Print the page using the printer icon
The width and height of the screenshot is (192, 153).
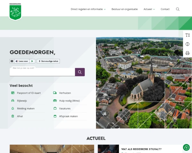pyautogui.click(x=188, y=53)
